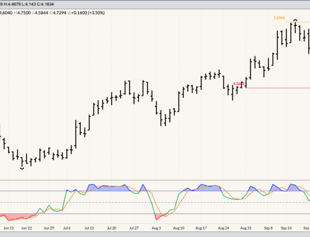Click the Aug 3 date label
310x237 pixels.
pos(156,228)
